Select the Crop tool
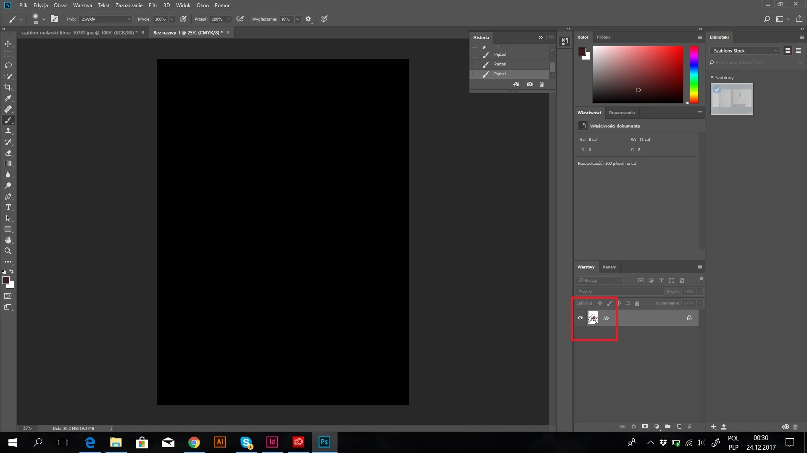The image size is (807, 453). pos(8,87)
